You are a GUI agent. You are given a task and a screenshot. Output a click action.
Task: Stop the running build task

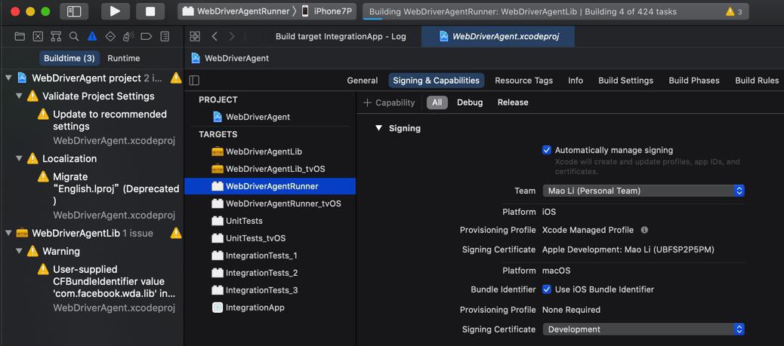[150, 11]
